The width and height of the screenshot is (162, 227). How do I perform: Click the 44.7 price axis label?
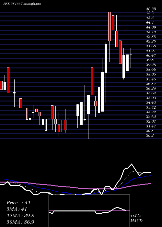[150, 22]
